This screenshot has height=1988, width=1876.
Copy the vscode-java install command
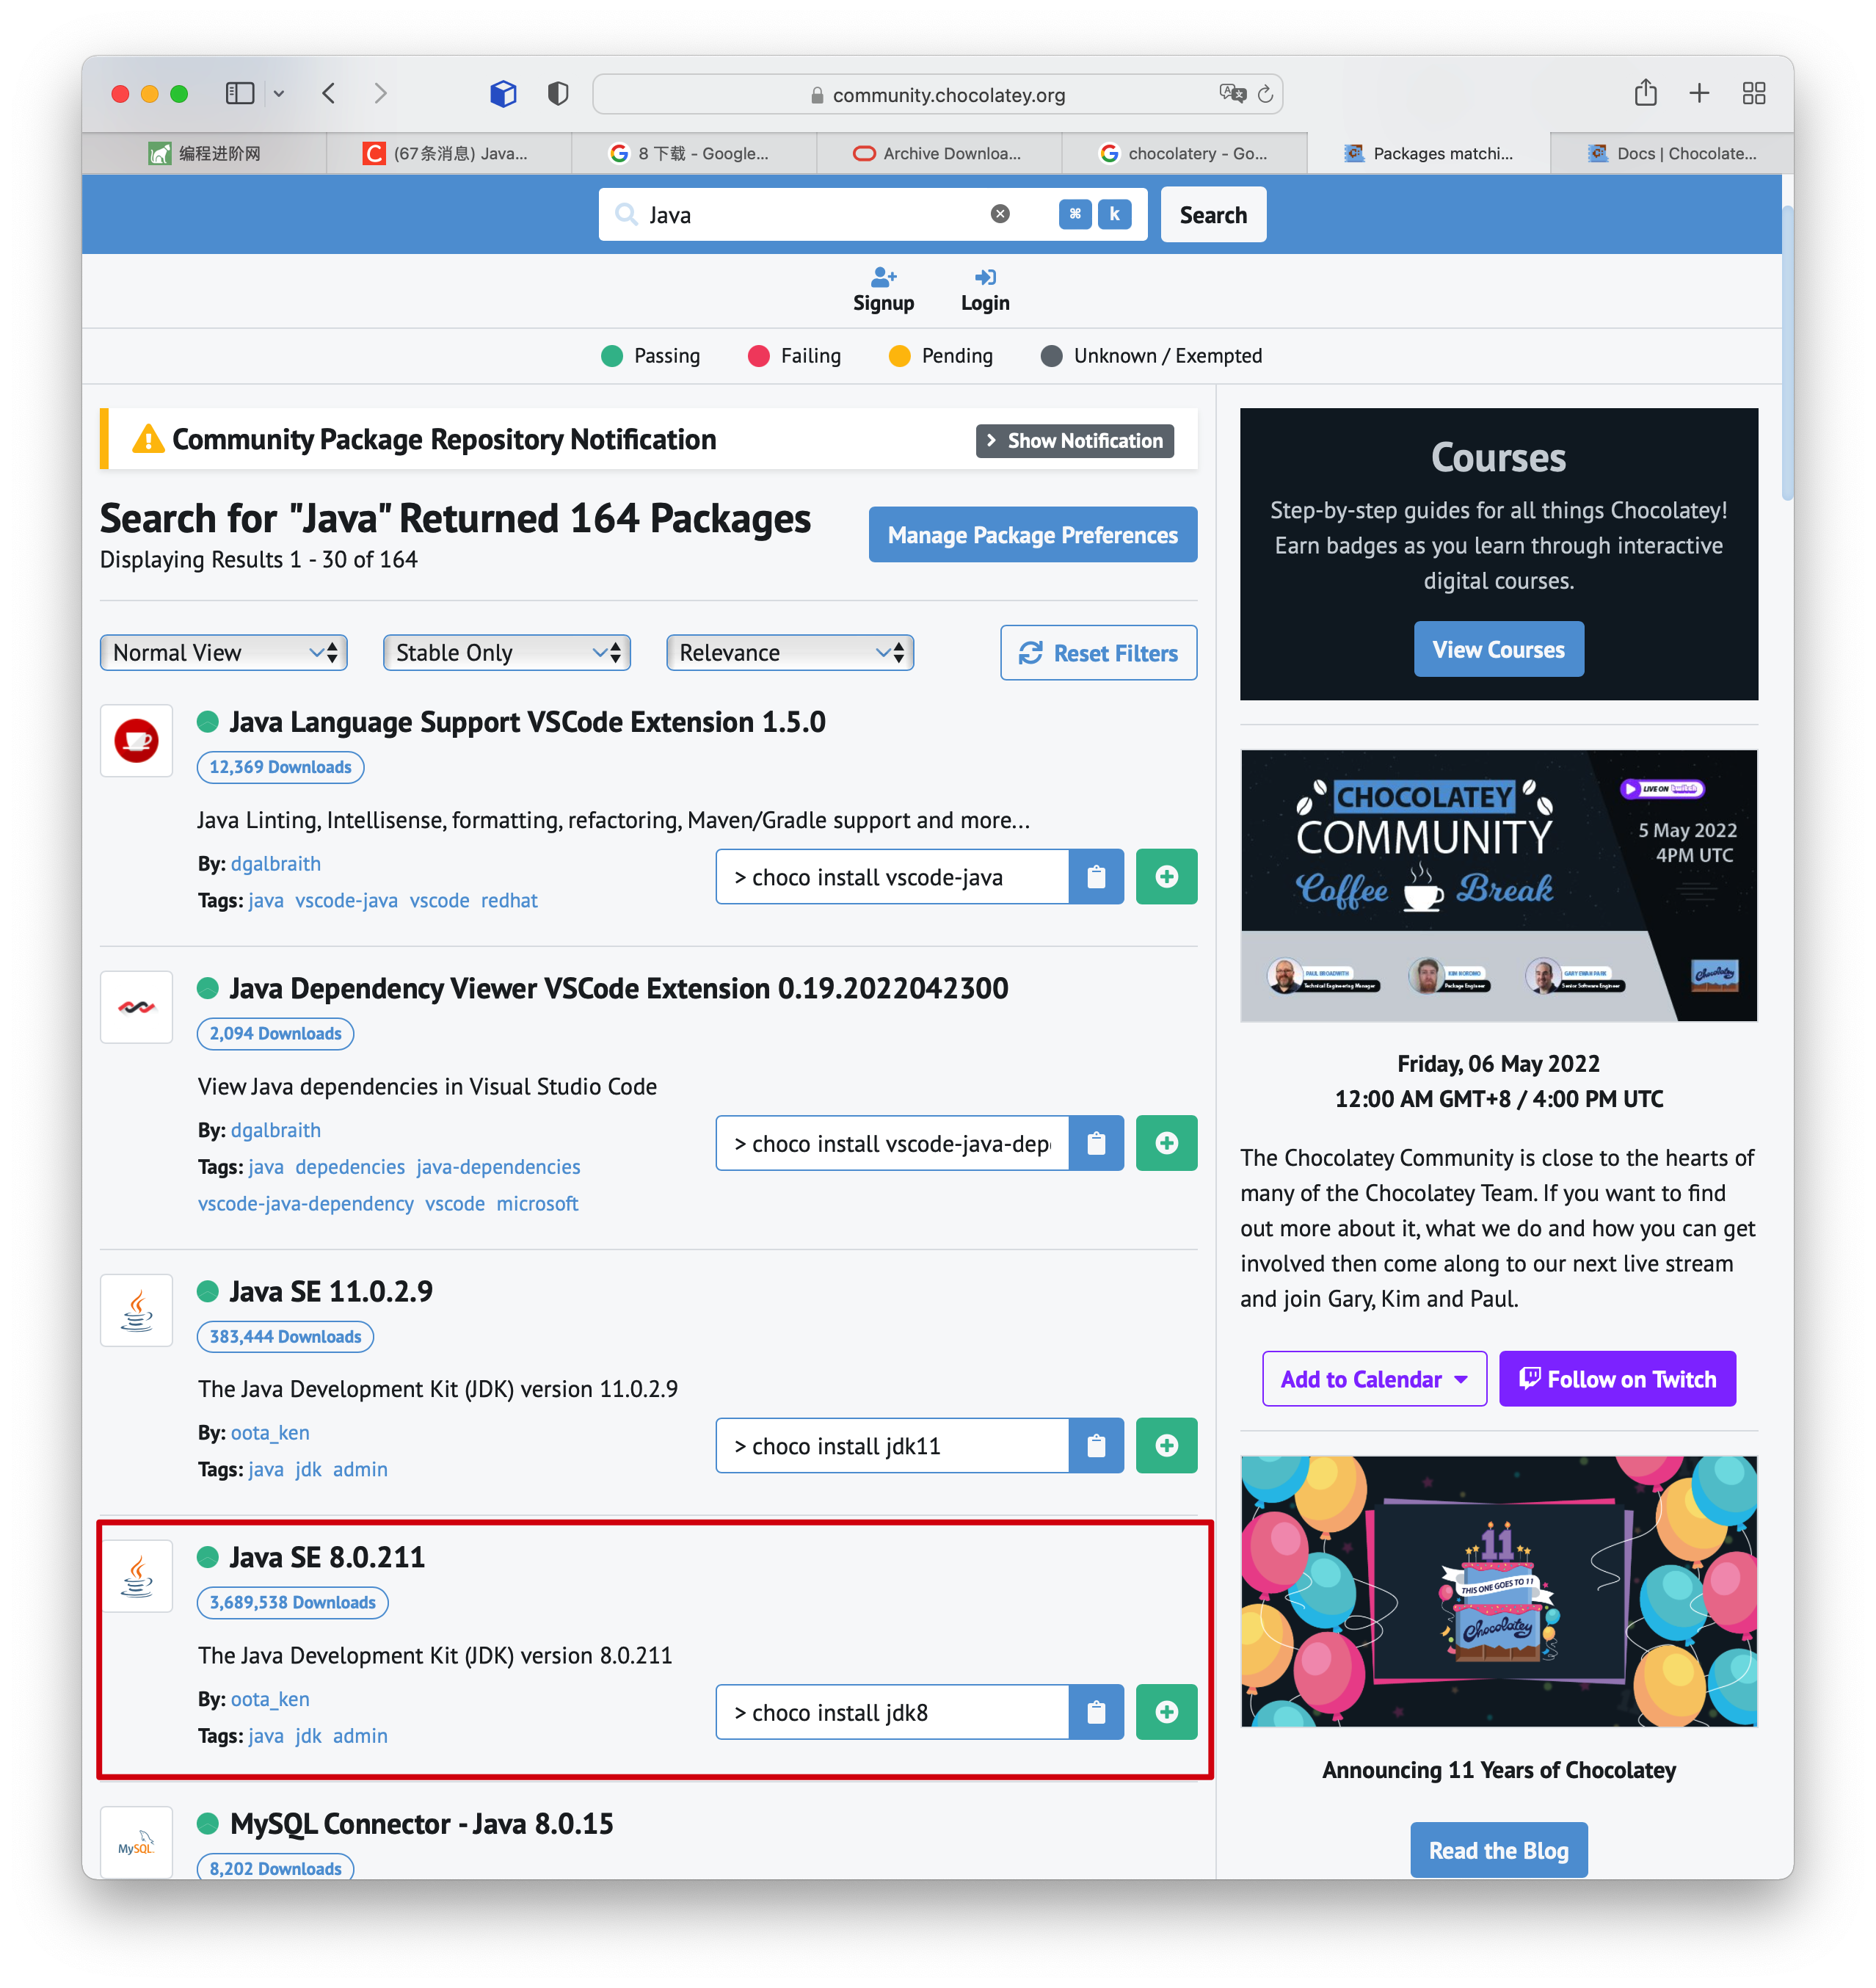[1096, 877]
